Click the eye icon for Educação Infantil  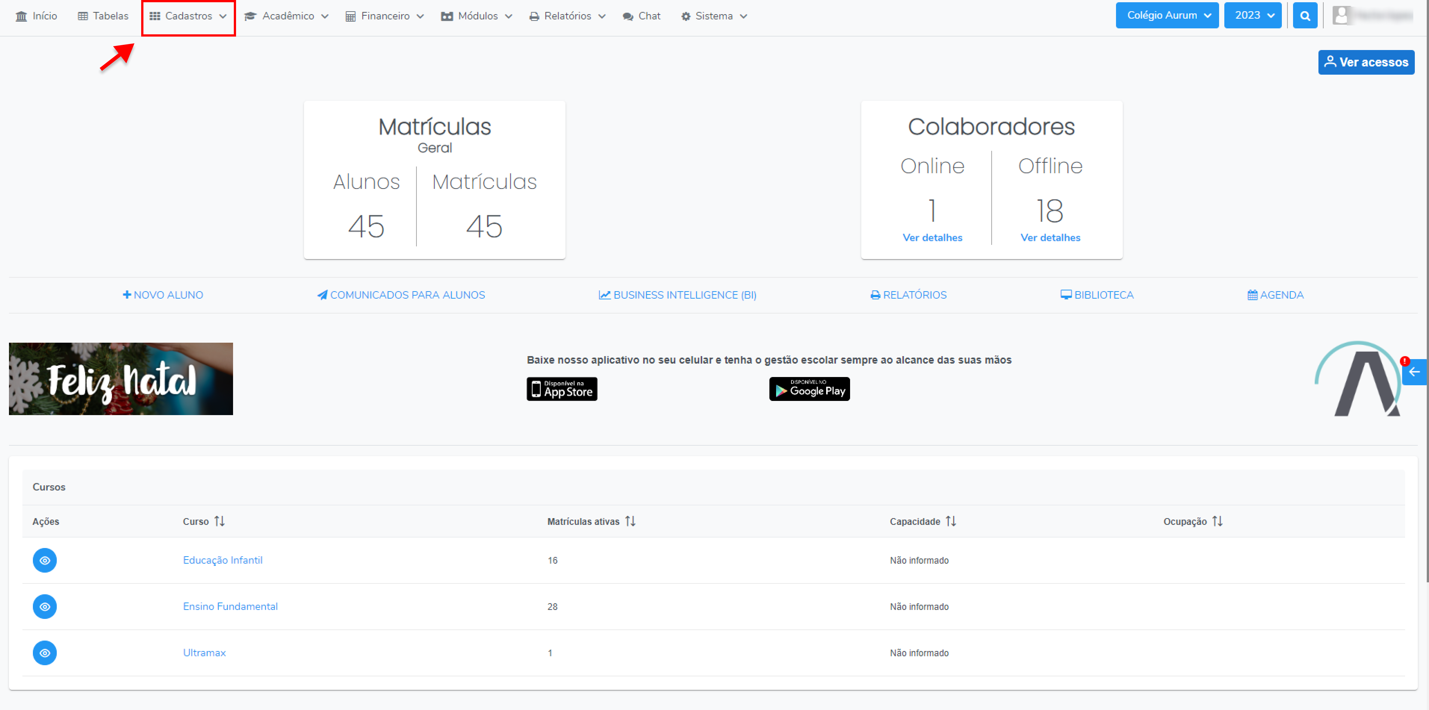point(44,560)
